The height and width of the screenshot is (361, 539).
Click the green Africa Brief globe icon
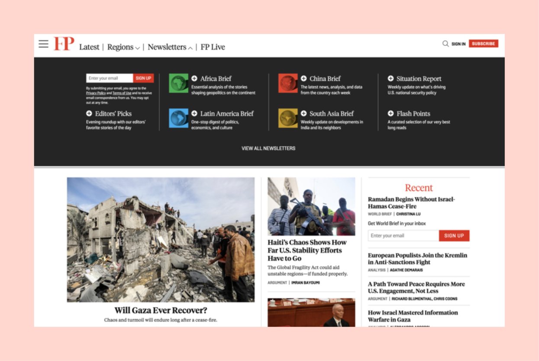click(x=178, y=83)
